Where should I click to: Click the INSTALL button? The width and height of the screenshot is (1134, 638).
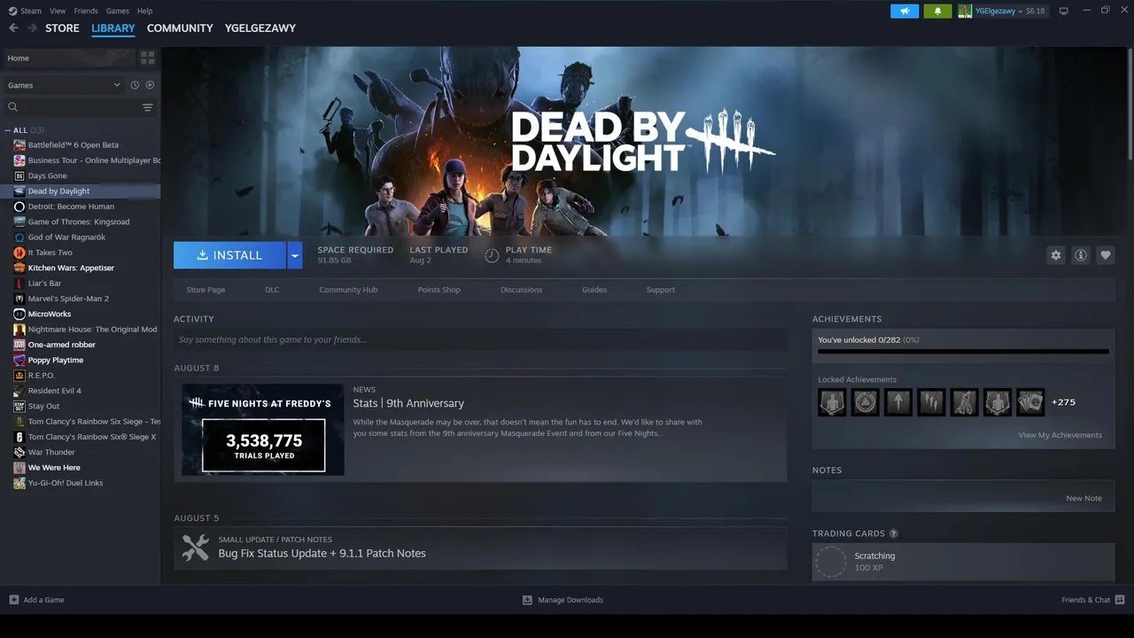pyautogui.click(x=229, y=255)
